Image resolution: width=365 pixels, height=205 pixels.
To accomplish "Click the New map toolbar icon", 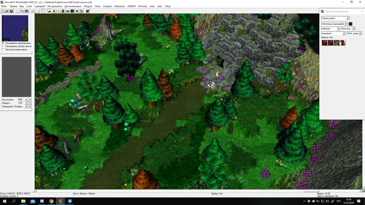I will 2,11.
